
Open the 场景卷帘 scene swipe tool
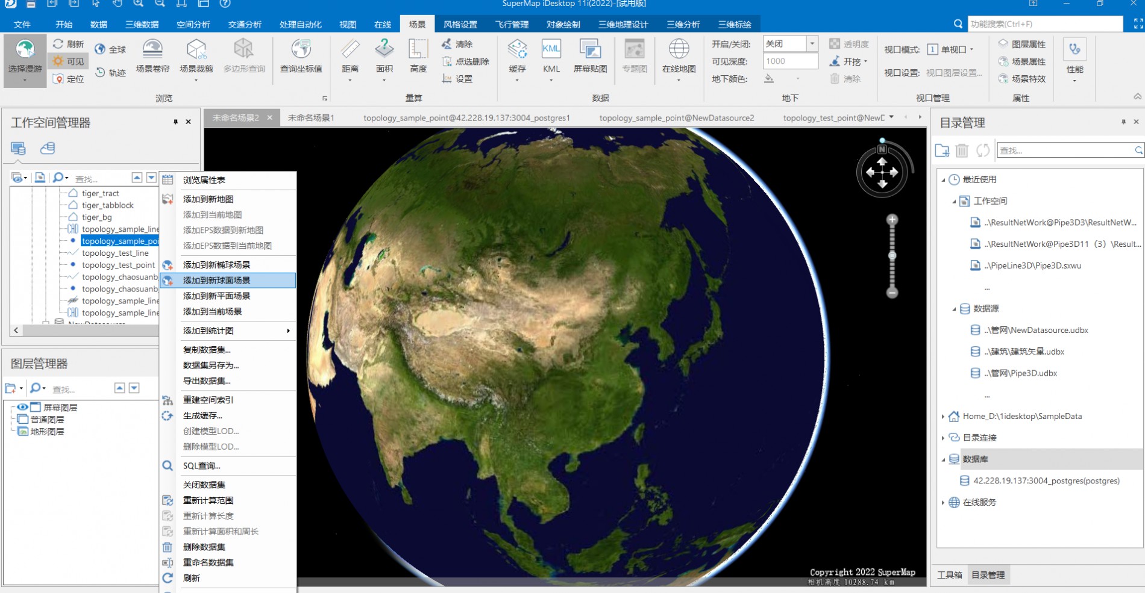[x=152, y=57]
